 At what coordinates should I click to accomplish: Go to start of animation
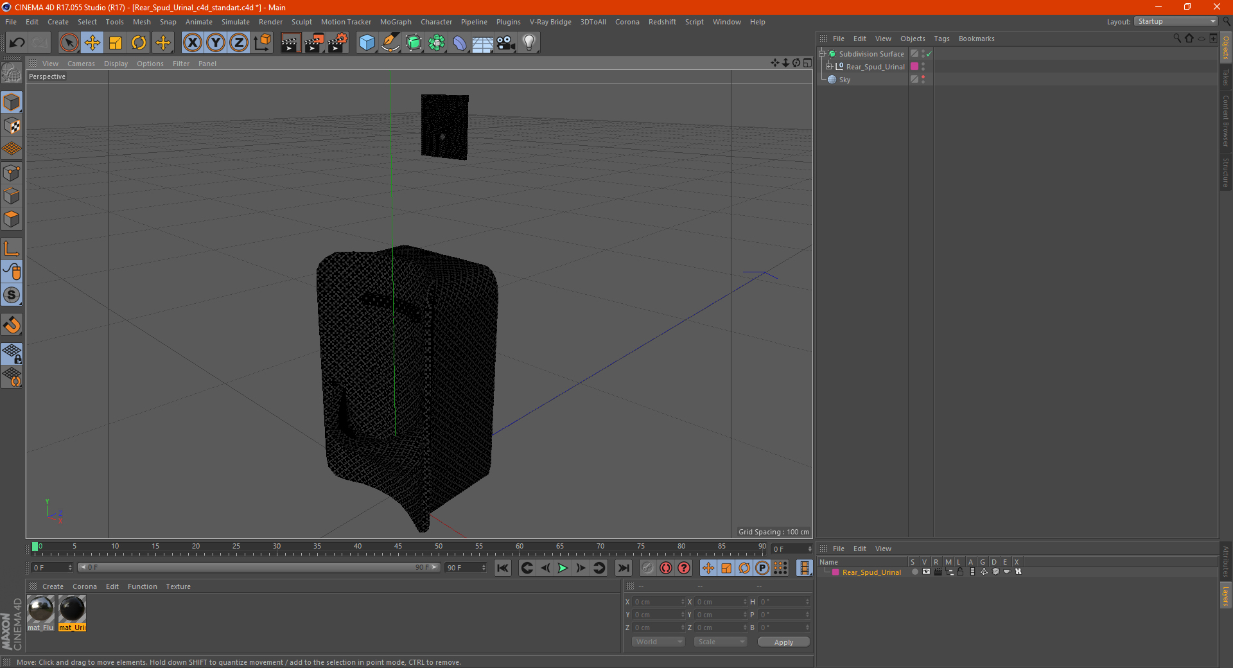tap(503, 568)
